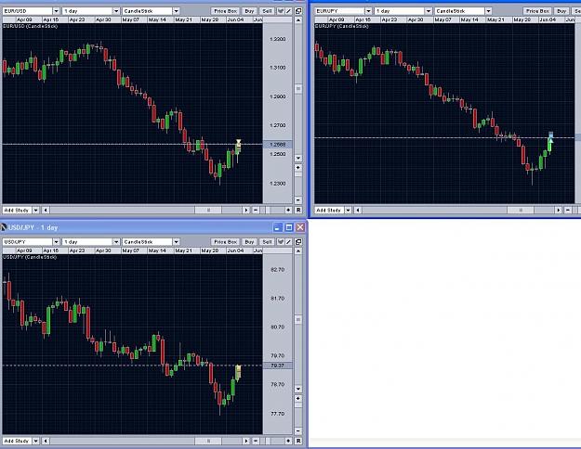Select the pencil draw tool in EUR/USD chart
This screenshot has height=449, width=581.
pyautogui.click(x=289, y=11)
